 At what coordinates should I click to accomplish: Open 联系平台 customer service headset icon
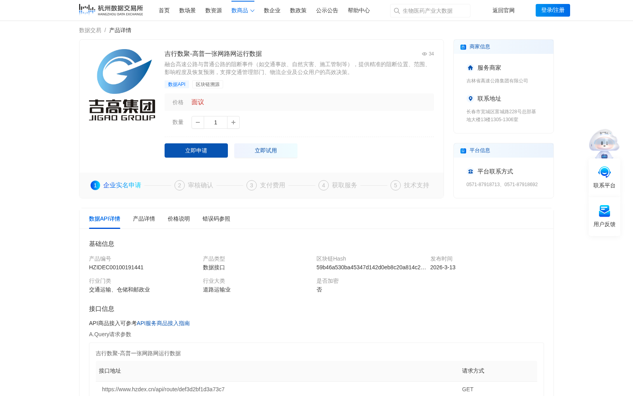605,172
